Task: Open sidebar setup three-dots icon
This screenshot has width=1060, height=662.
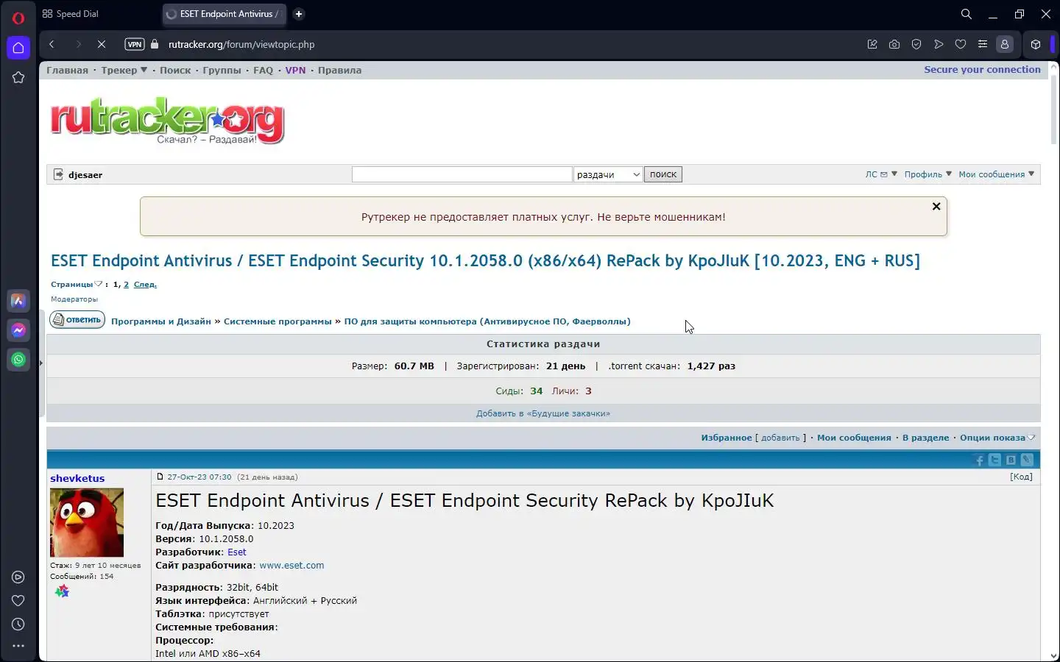Action: [x=18, y=646]
